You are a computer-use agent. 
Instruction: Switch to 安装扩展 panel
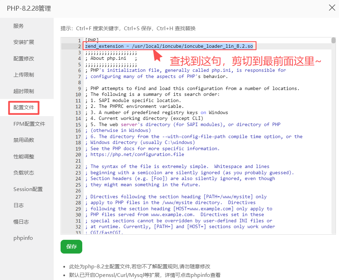23,42
